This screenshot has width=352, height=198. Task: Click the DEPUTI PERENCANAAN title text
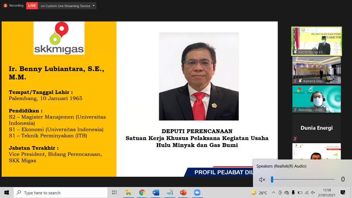[x=197, y=131]
